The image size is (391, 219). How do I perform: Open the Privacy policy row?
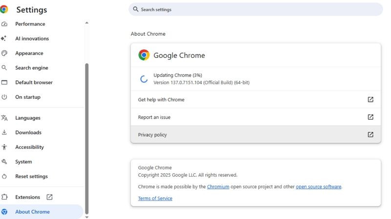(256, 135)
